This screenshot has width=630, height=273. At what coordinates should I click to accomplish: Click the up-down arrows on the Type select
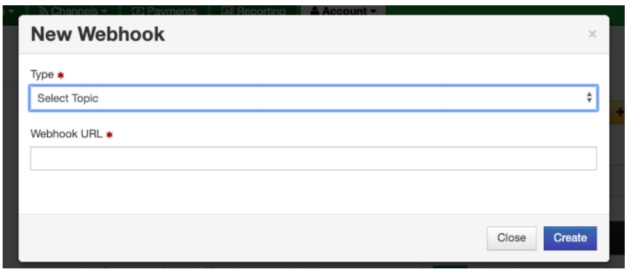589,98
